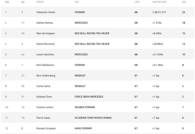Open Pierre Gasly driver entry
This screenshot has width=195, height=134.
pyautogui.click(x=43, y=118)
